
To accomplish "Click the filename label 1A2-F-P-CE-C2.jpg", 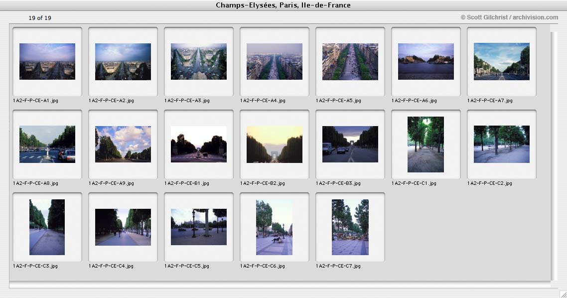I will 490,183.
